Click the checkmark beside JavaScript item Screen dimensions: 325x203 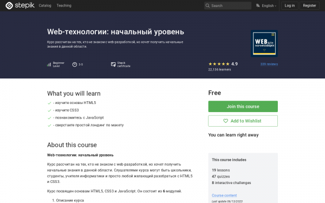point(49,118)
